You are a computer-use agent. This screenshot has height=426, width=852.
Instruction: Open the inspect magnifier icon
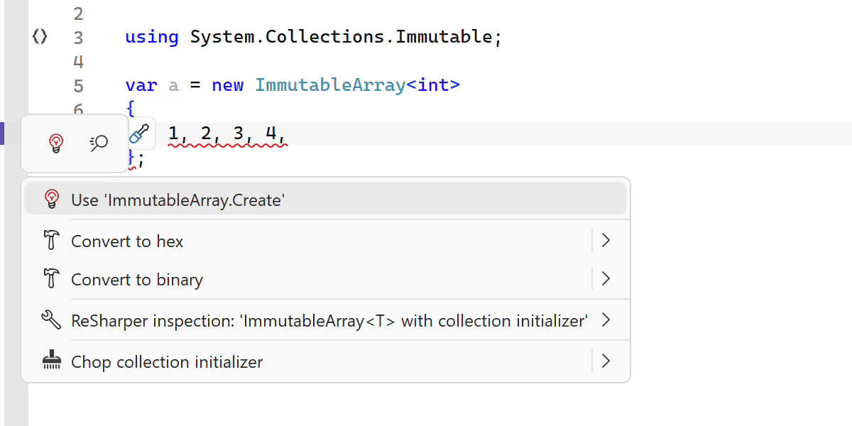click(99, 143)
